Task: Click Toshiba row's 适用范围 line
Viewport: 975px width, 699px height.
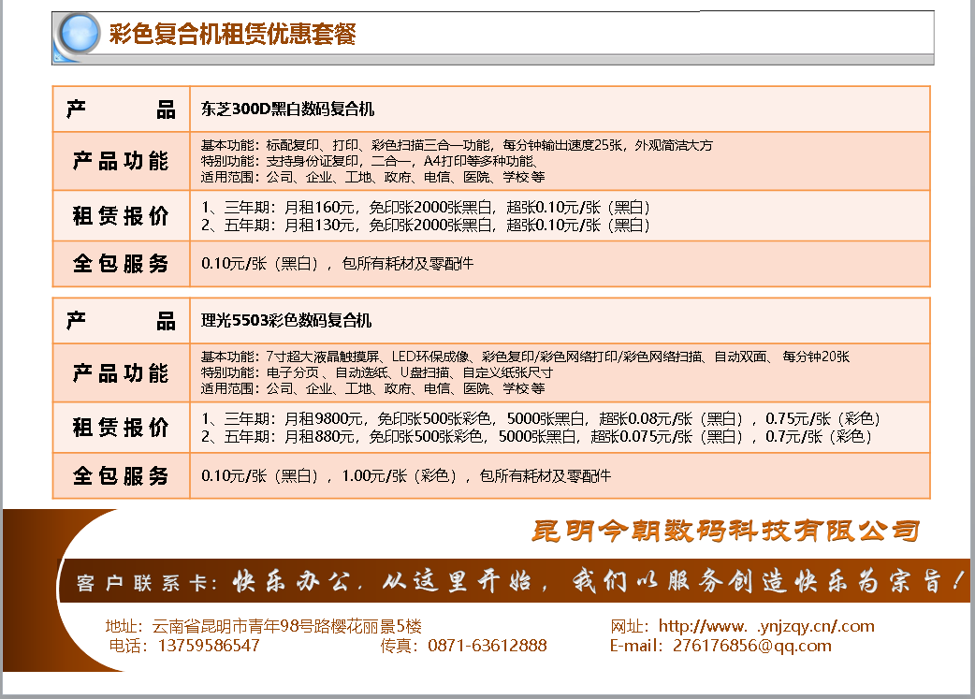Action: point(372,177)
